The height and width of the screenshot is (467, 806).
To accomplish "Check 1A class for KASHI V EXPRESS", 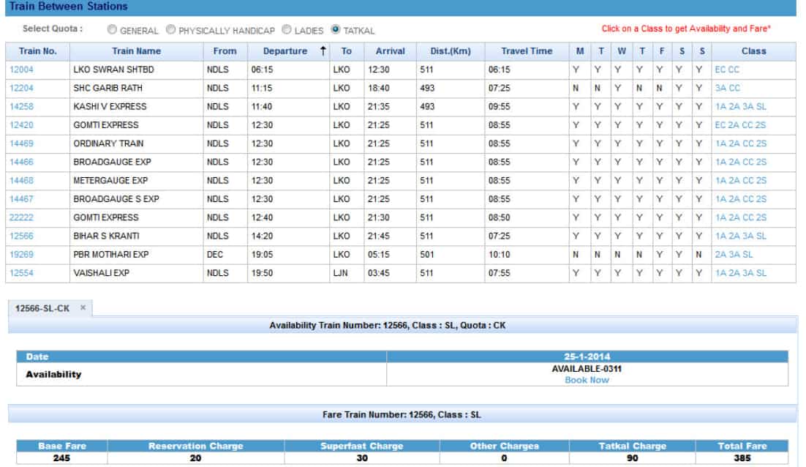I will coord(720,106).
